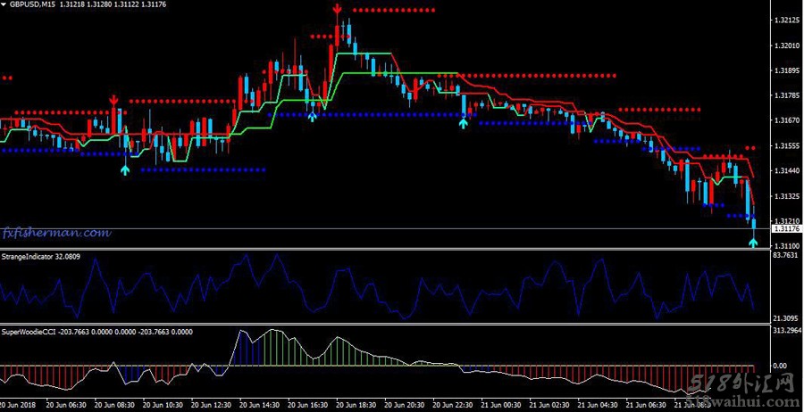Click the current price tag 1.31176
The width and height of the screenshot is (804, 412).
(x=786, y=229)
